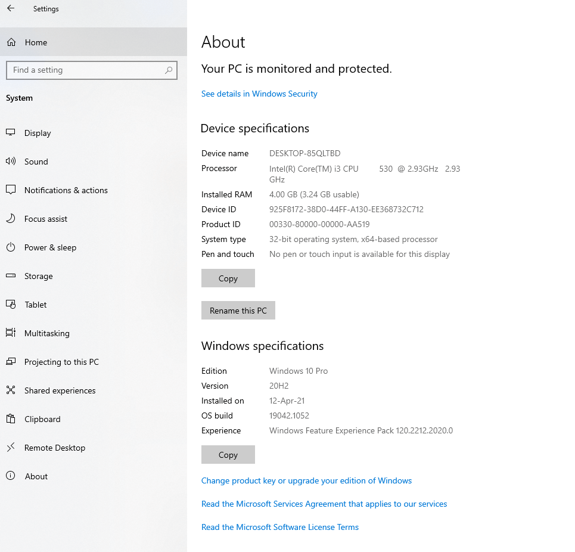The height and width of the screenshot is (552, 575).
Task: Click the Clipboard settings icon
Action: [x=11, y=418]
